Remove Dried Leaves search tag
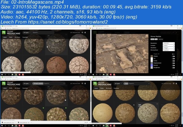This screenshot has width=183, height=127. pos(38,84)
